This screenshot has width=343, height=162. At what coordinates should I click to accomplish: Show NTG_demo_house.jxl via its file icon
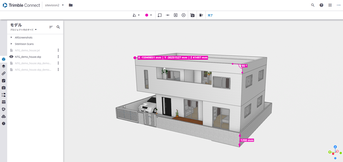(x=12, y=50)
